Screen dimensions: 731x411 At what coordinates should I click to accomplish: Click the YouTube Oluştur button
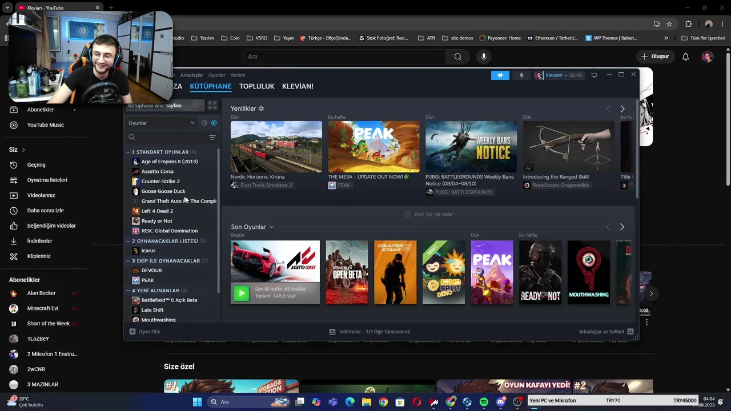[655, 57]
